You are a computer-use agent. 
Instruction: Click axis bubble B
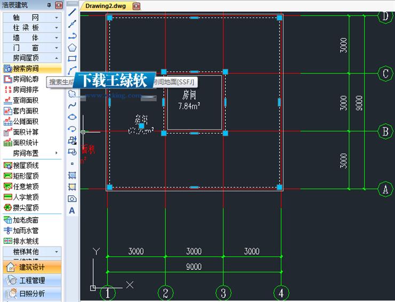(385, 131)
